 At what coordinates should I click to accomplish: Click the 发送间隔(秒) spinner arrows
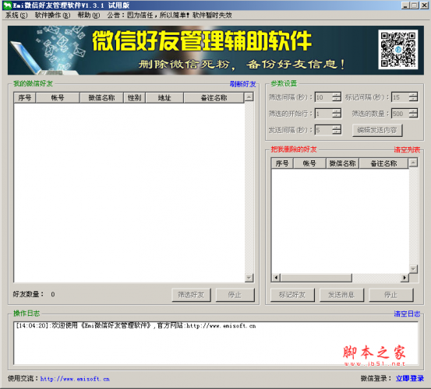point(337,130)
